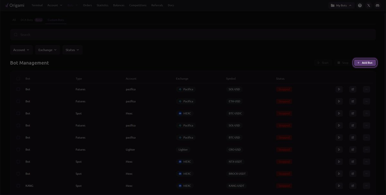
Task: Select the checkbox for BROCK-USDT bot row
Action: pyautogui.click(x=18, y=174)
